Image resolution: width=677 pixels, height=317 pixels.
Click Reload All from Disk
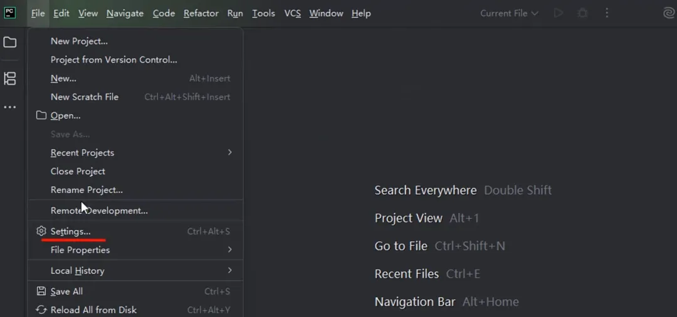click(93, 310)
